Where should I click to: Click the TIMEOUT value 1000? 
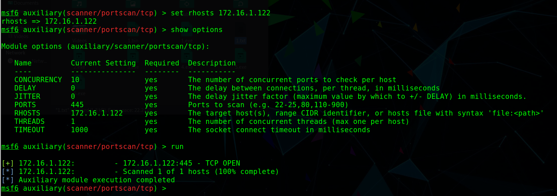point(80,130)
